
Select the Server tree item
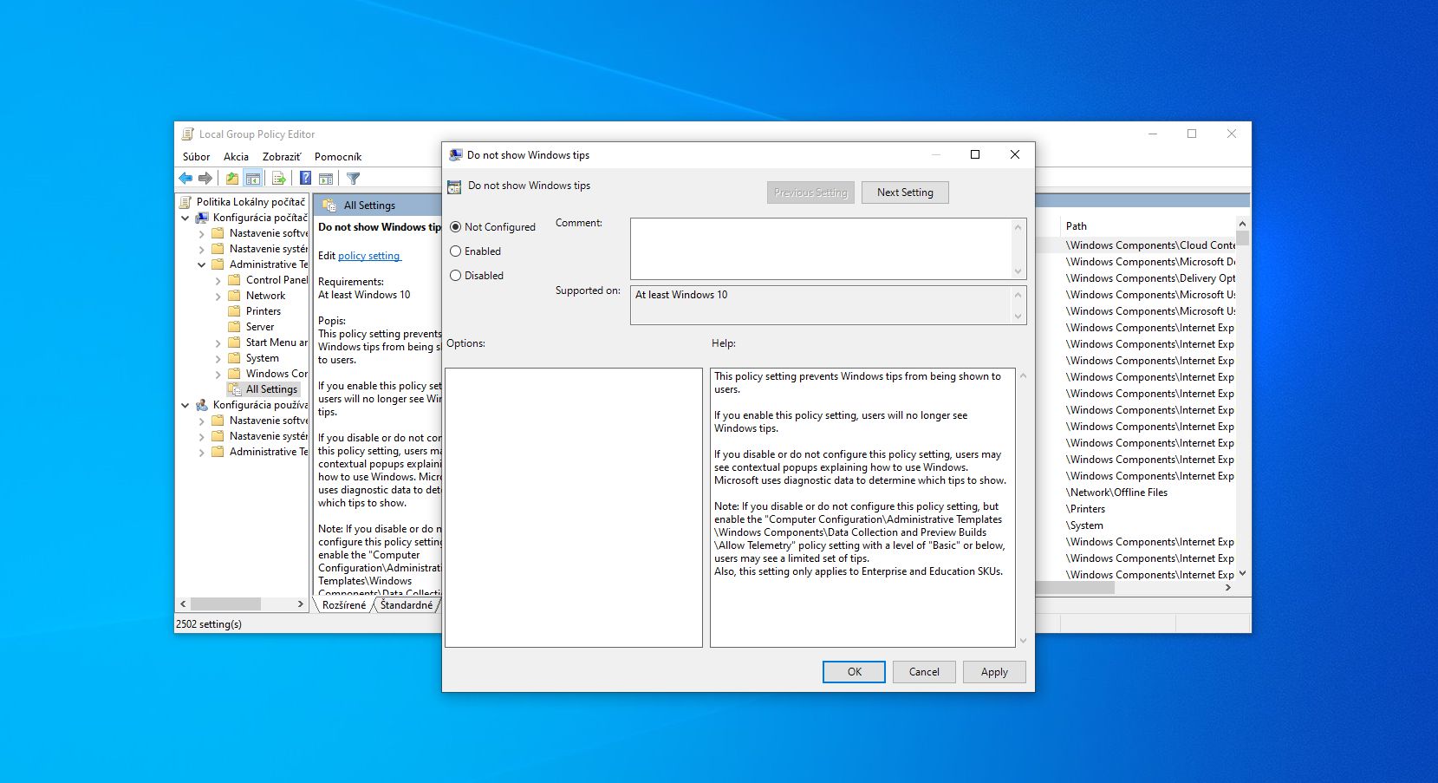pyautogui.click(x=259, y=327)
